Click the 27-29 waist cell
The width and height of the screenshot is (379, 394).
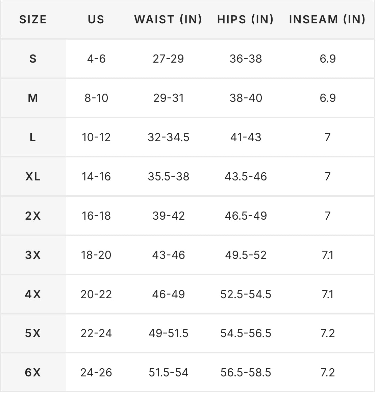(x=169, y=59)
